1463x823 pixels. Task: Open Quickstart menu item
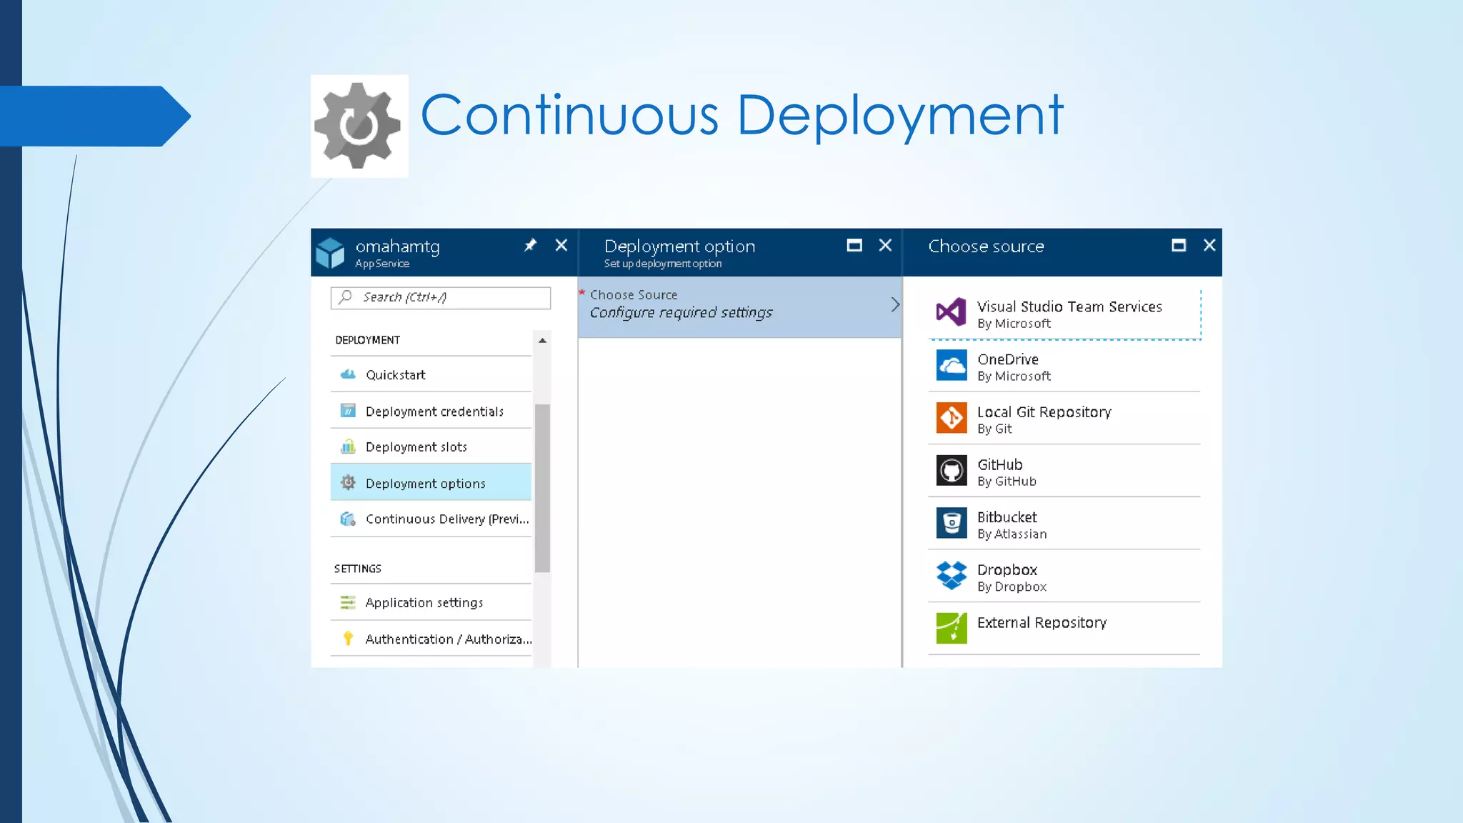tap(431, 374)
